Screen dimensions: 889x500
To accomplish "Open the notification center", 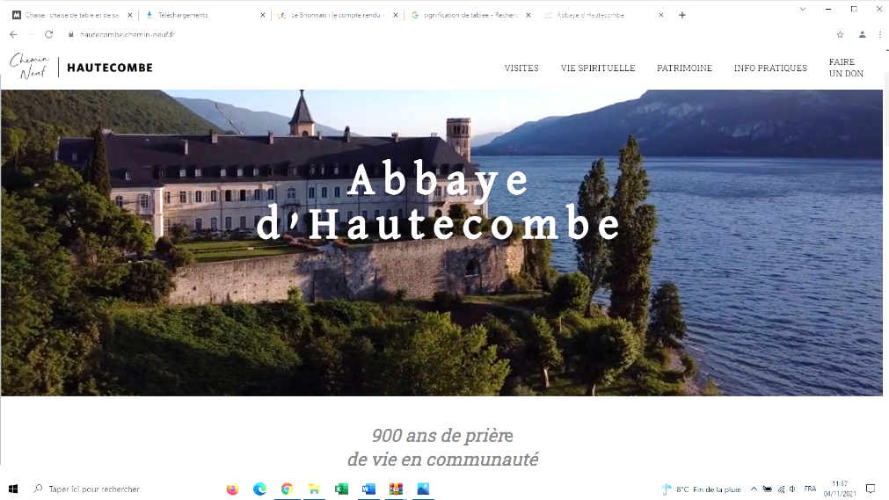I will pyautogui.click(x=871, y=489).
